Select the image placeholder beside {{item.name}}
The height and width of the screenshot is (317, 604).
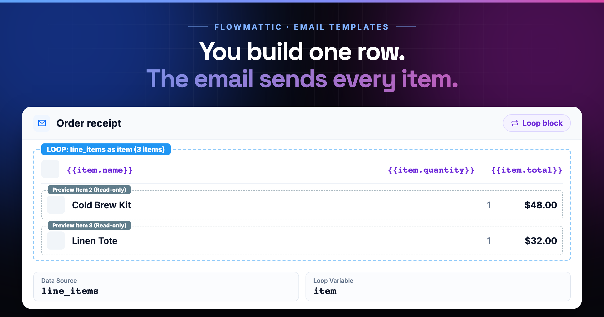pyautogui.click(x=50, y=169)
